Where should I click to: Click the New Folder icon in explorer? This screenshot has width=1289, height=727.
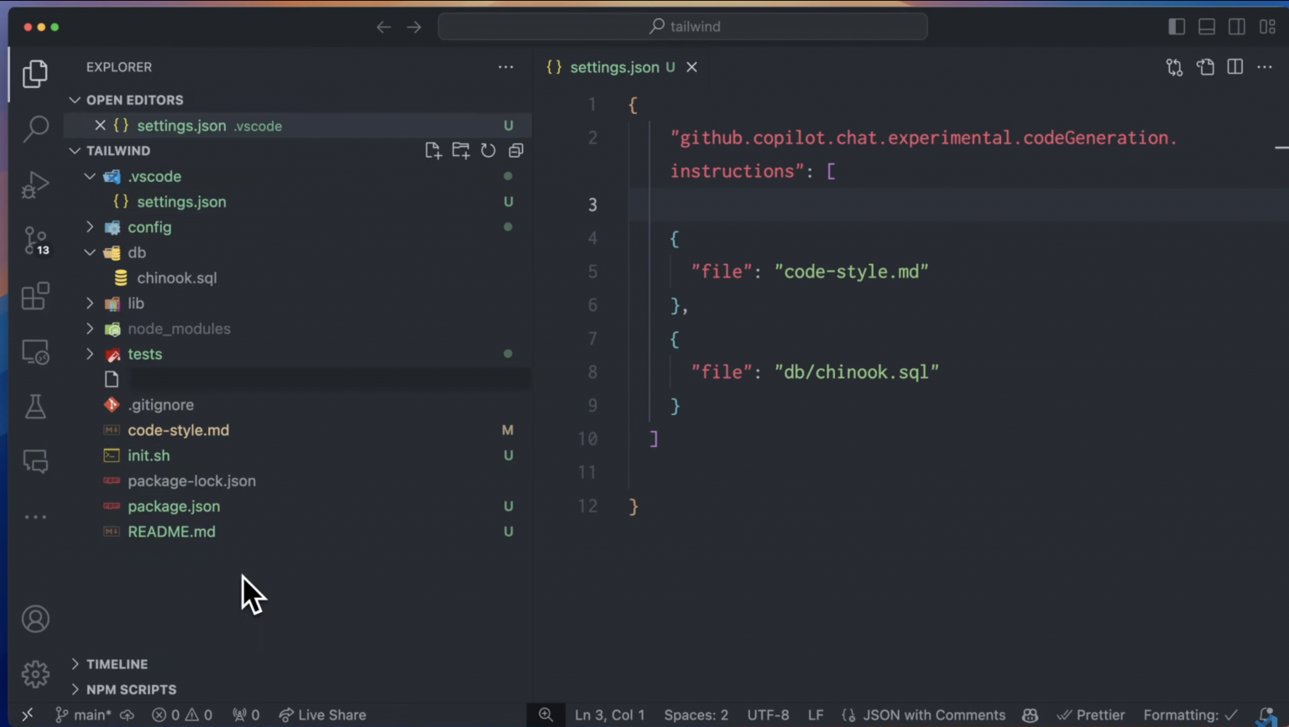click(x=461, y=151)
